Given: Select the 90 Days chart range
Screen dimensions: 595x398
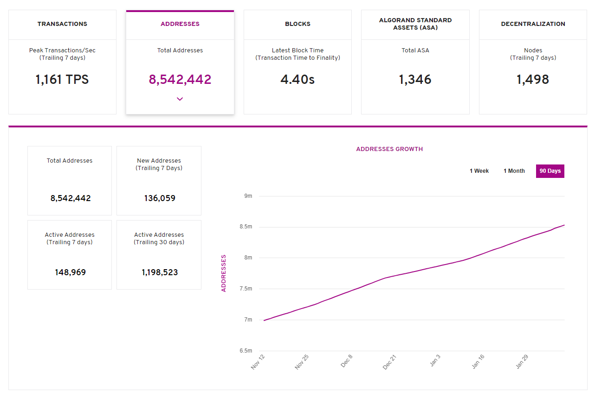Looking at the screenshot, I should [550, 171].
